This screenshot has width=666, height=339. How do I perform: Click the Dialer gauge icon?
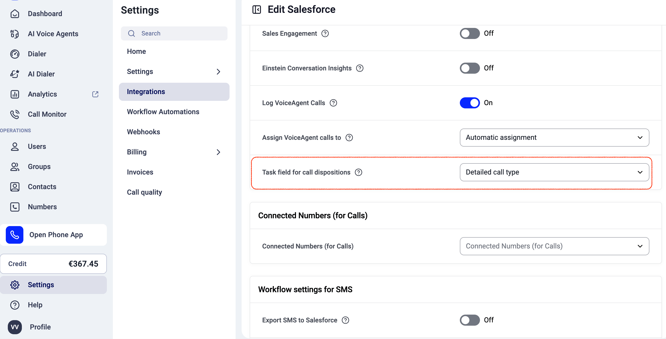[15, 54]
